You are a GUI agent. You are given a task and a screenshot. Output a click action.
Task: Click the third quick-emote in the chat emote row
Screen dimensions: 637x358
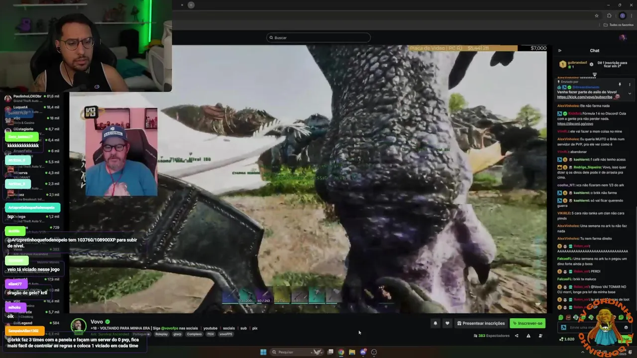point(576,317)
